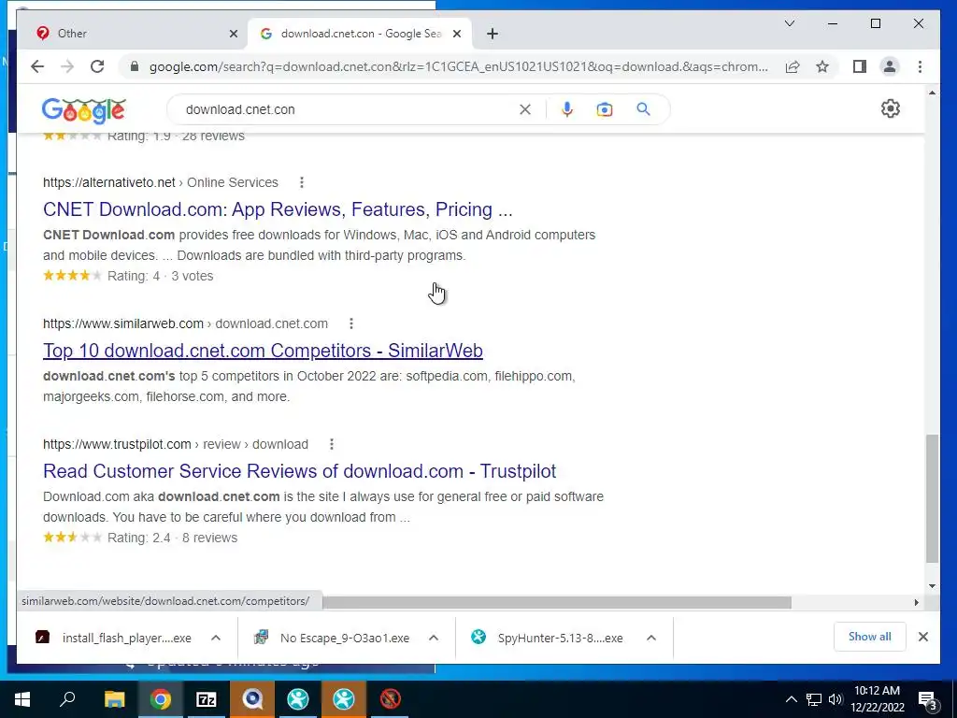Click the scroll right arrow
This screenshot has height=718, width=957.
click(916, 603)
